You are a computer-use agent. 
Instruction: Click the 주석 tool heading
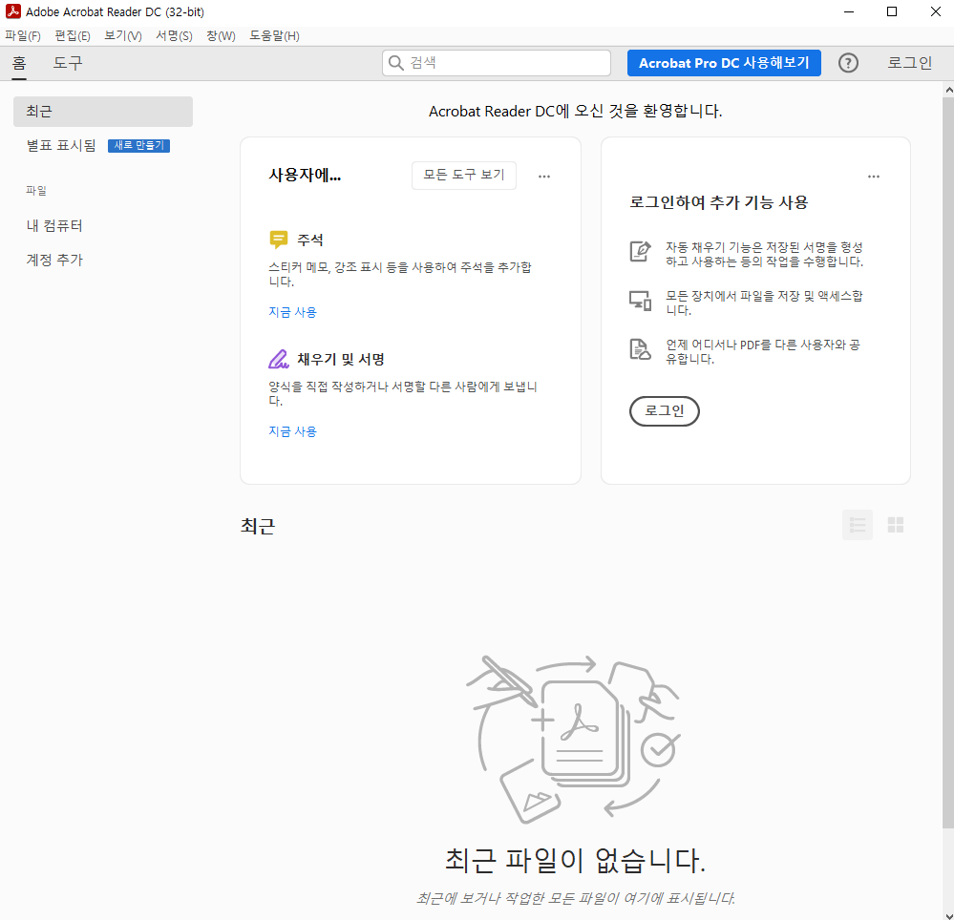[309, 240]
